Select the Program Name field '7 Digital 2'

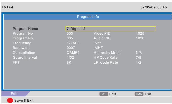click(x=110, y=29)
